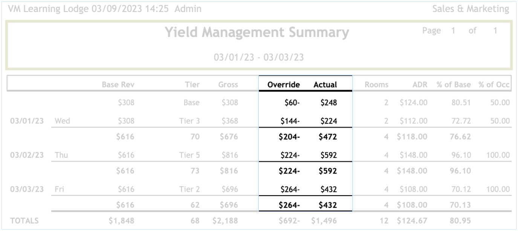Select the $1,496 total actual value

(x=324, y=221)
